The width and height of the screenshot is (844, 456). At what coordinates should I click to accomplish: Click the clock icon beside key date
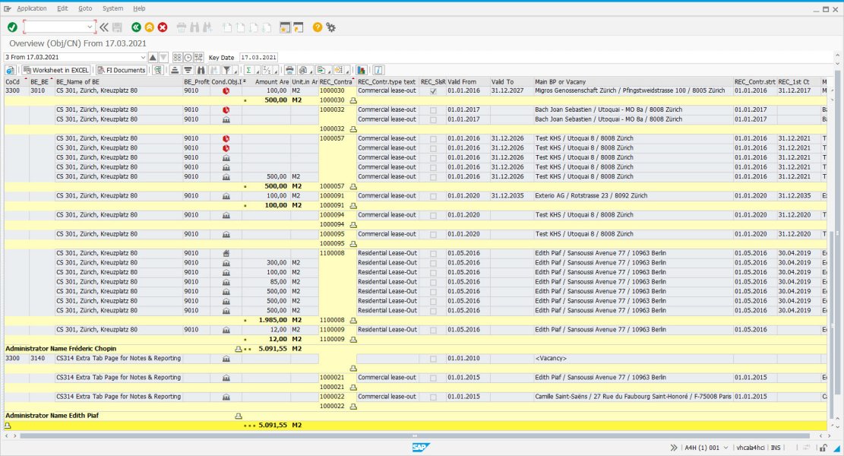click(188, 57)
